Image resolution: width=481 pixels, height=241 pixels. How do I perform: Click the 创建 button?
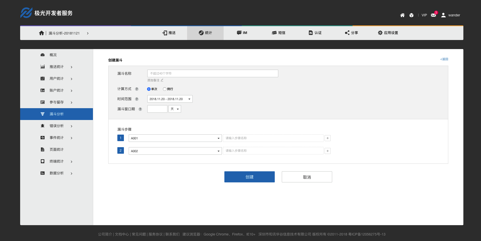[249, 177]
